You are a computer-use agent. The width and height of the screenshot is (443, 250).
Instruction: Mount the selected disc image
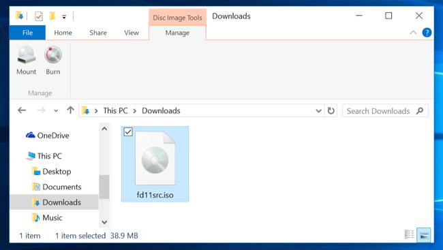tap(27, 61)
